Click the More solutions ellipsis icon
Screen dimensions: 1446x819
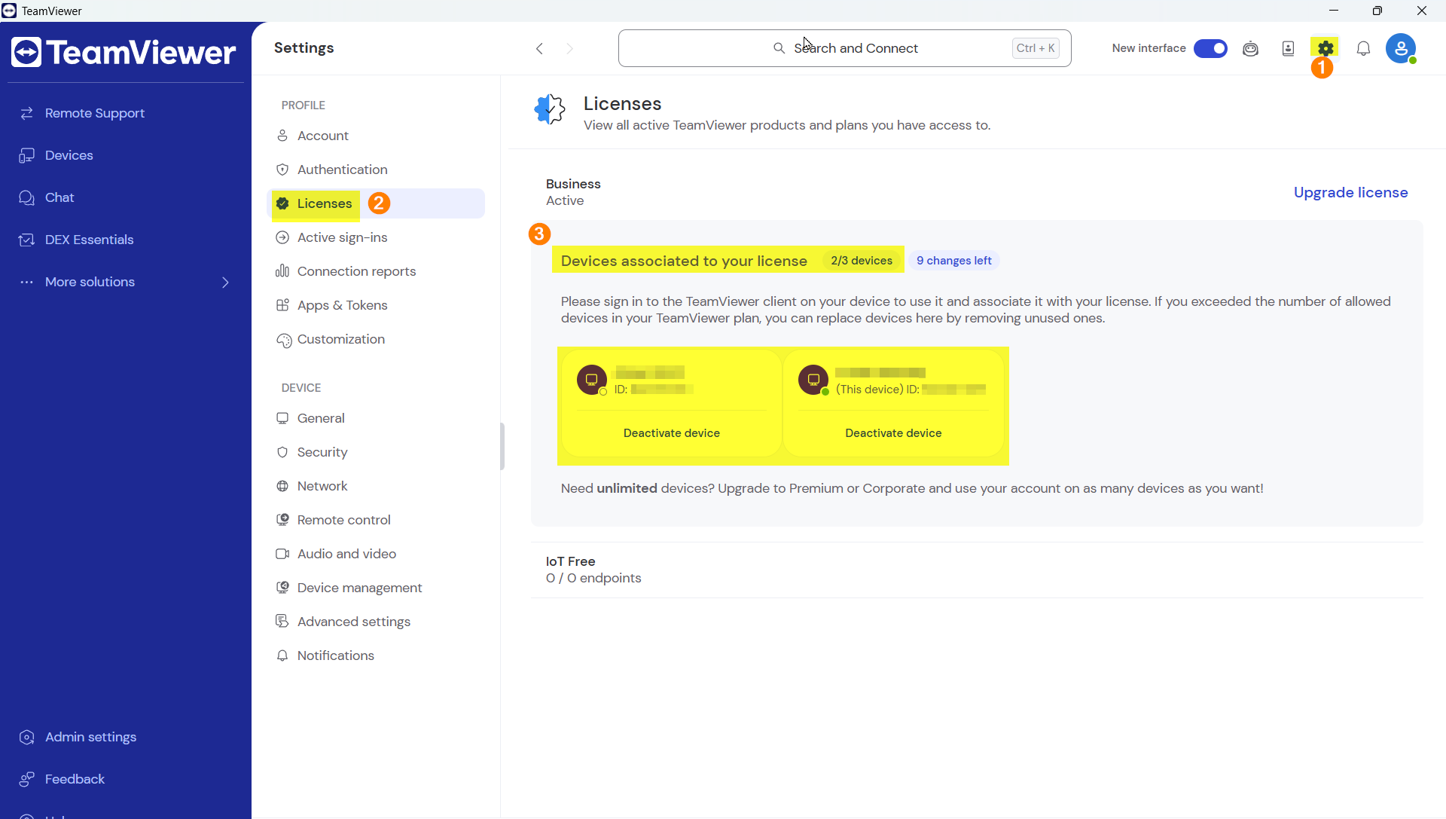click(x=27, y=282)
